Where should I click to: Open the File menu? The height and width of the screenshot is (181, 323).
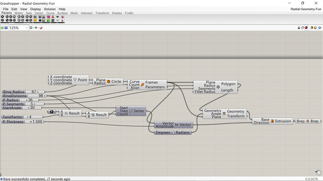(x=6, y=9)
